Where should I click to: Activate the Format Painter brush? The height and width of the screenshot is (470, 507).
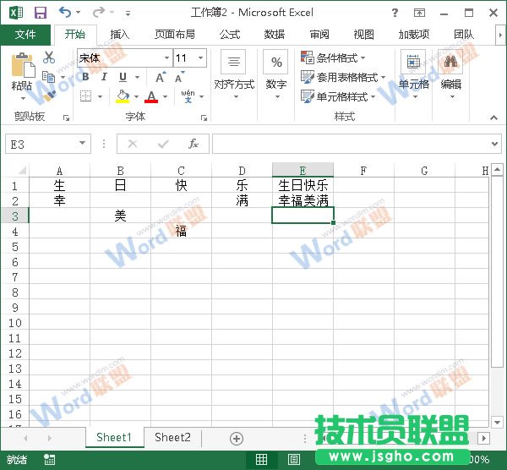click(x=49, y=96)
